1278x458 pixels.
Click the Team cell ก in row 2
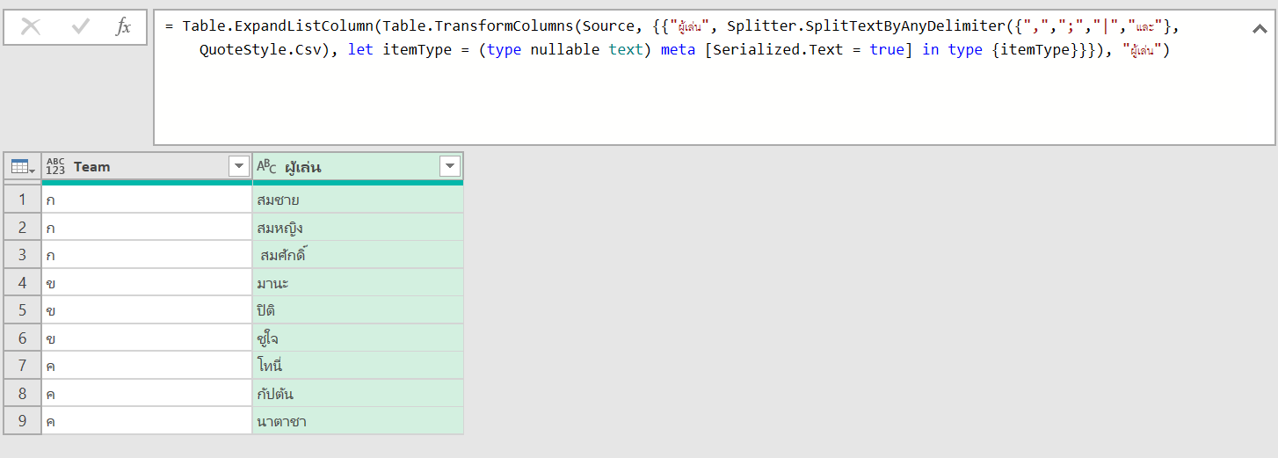point(147,228)
